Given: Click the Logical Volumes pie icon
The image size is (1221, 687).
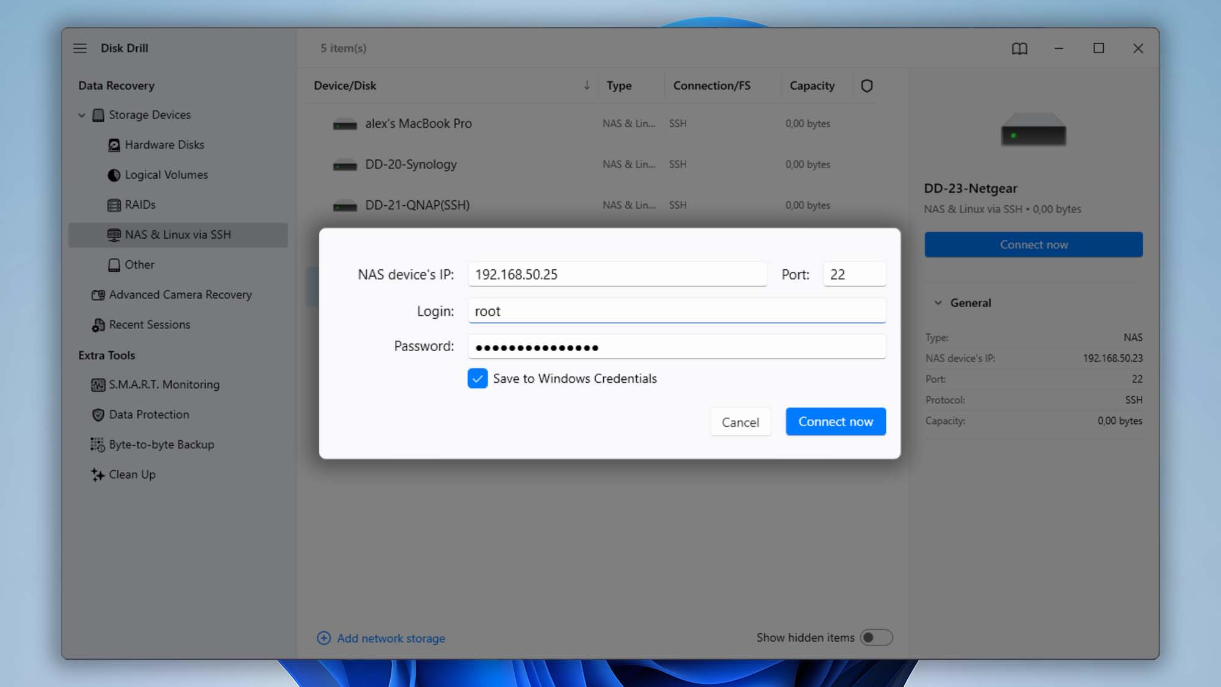Looking at the screenshot, I should (x=114, y=175).
